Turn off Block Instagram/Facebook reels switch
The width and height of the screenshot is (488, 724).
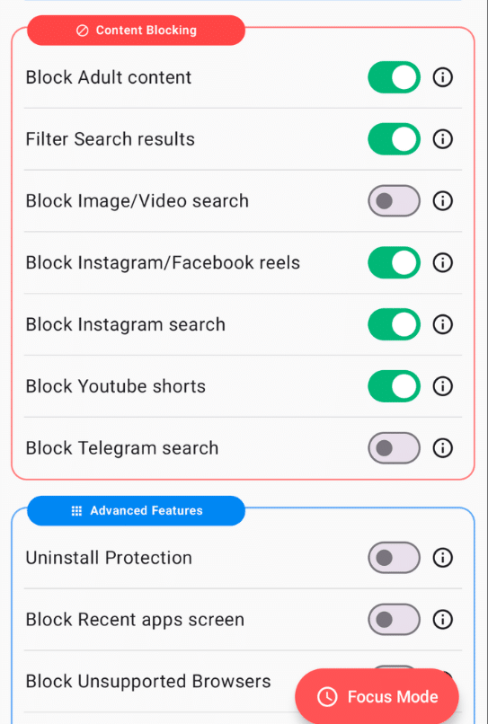coord(395,262)
